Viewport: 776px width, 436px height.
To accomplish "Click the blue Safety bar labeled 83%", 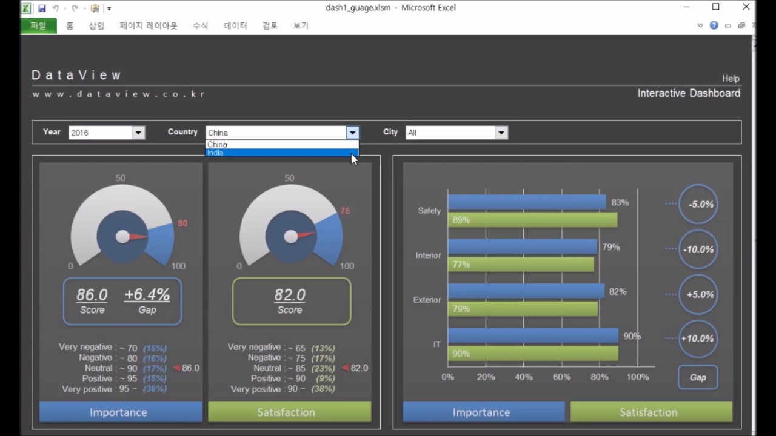I will point(527,202).
